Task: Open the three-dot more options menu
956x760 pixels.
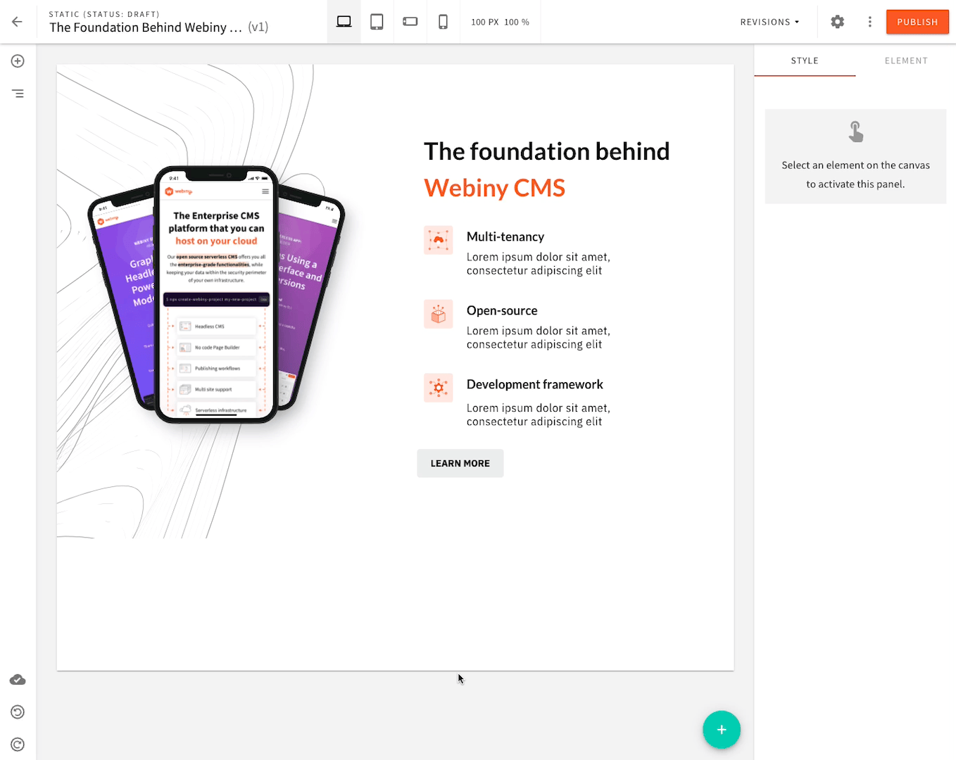Action: pos(869,22)
